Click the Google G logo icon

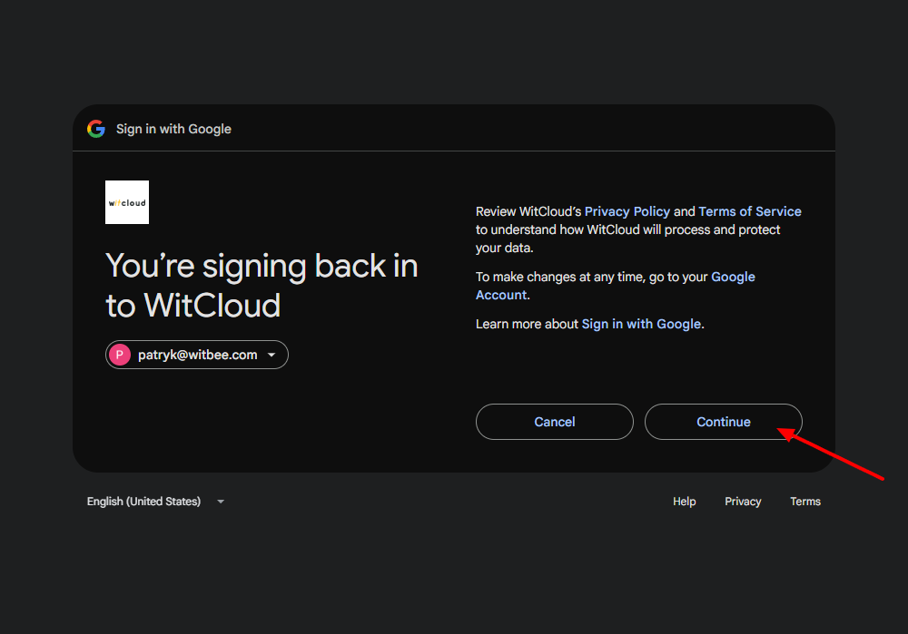coord(96,129)
